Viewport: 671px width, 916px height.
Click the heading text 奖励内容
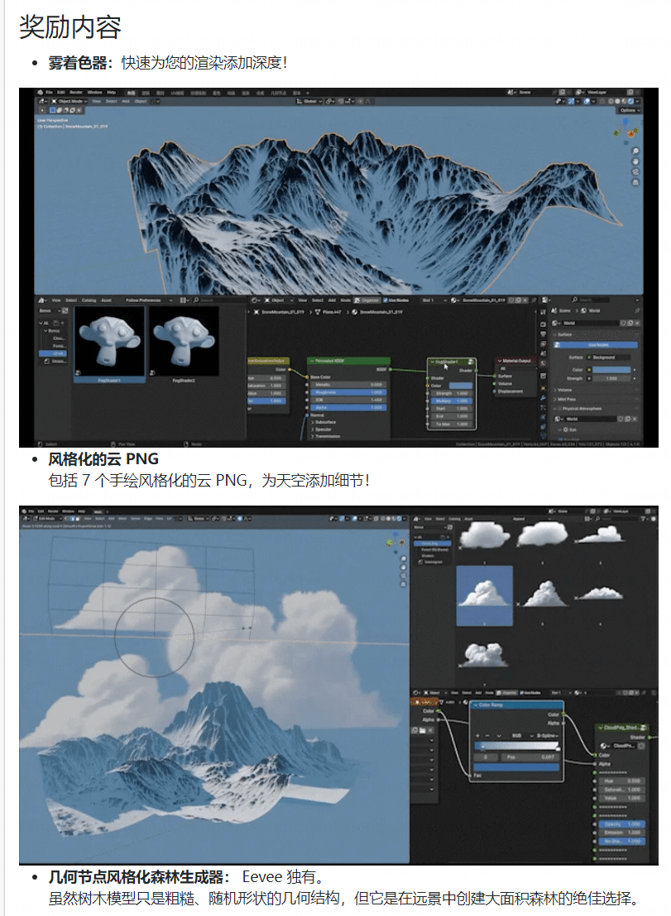(x=70, y=26)
